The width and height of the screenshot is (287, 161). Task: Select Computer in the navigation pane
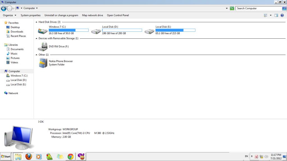[x=14, y=71]
